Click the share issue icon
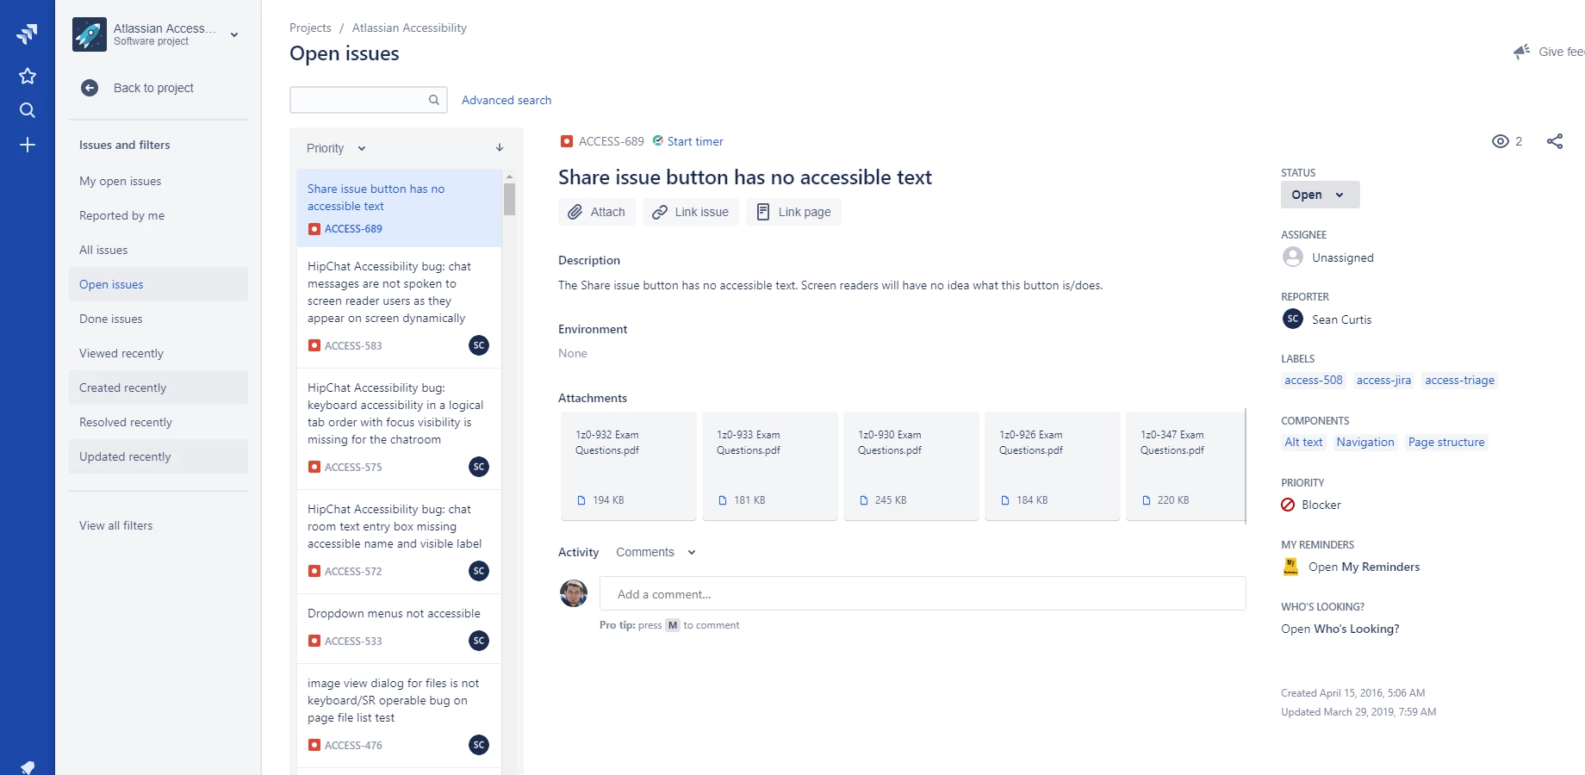1585x775 pixels. click(1555, 141)
